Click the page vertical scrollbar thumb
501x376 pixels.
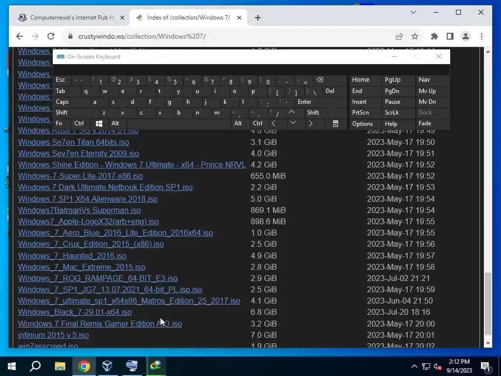[x=488, y=304]
